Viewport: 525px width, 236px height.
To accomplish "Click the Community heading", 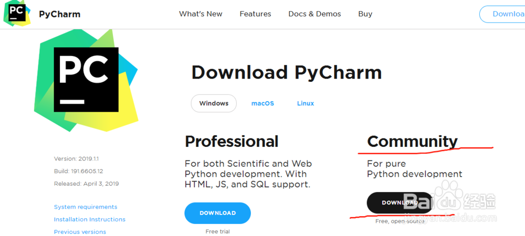I will 412,141.
